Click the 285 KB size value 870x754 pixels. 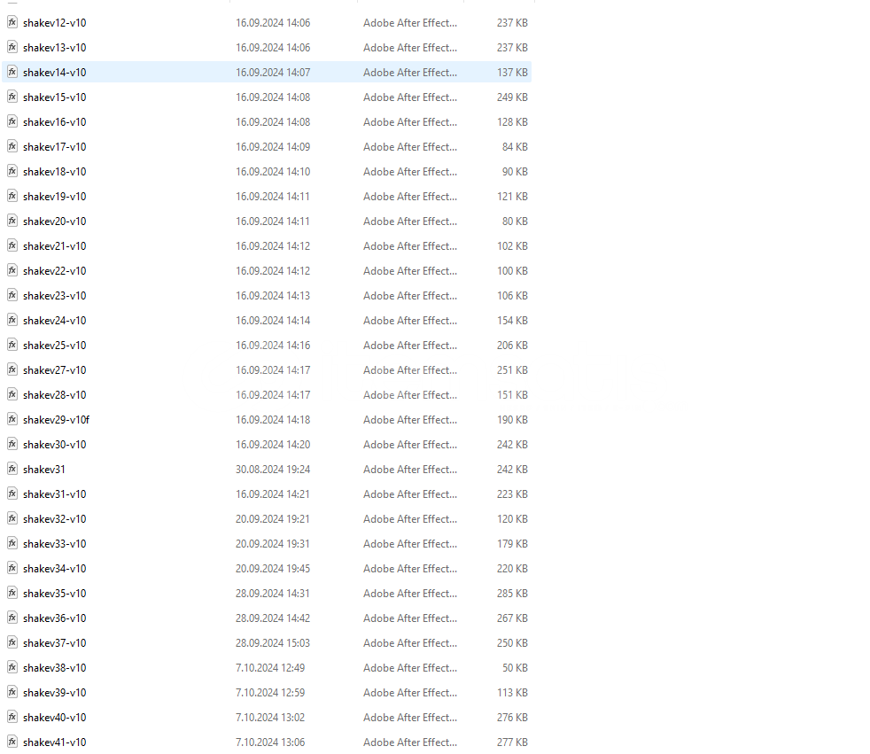click(512, 593)
